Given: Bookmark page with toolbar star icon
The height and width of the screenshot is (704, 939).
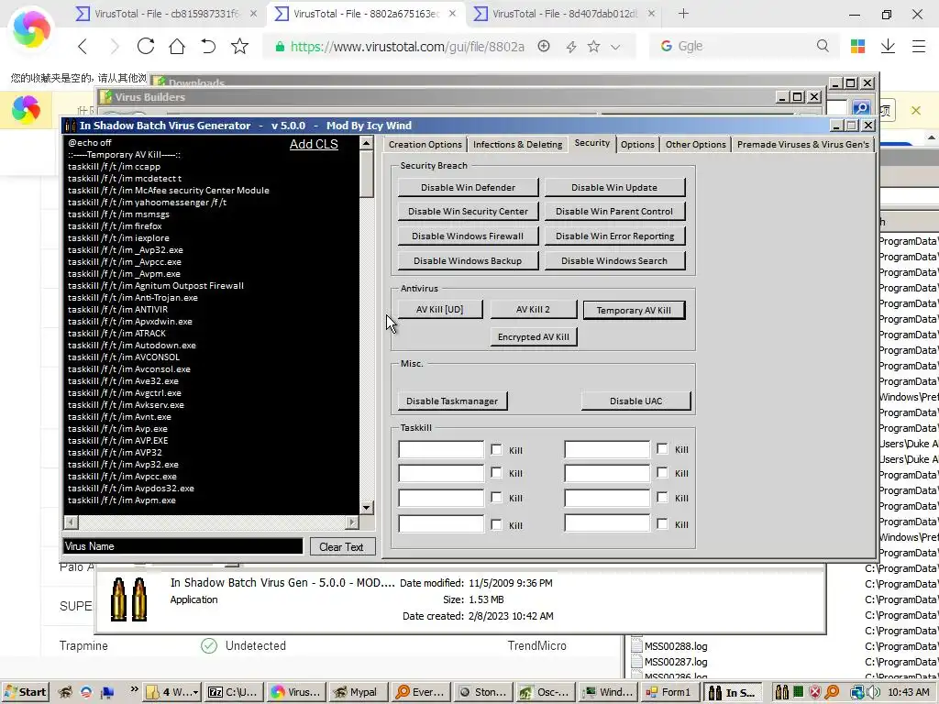Looking at the screenshot, I should [x=239, y=46].
